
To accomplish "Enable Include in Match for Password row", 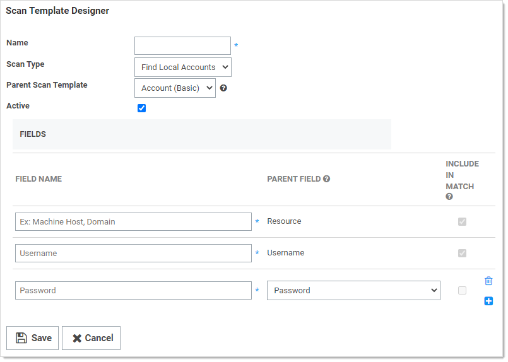I will coord(462,291).
